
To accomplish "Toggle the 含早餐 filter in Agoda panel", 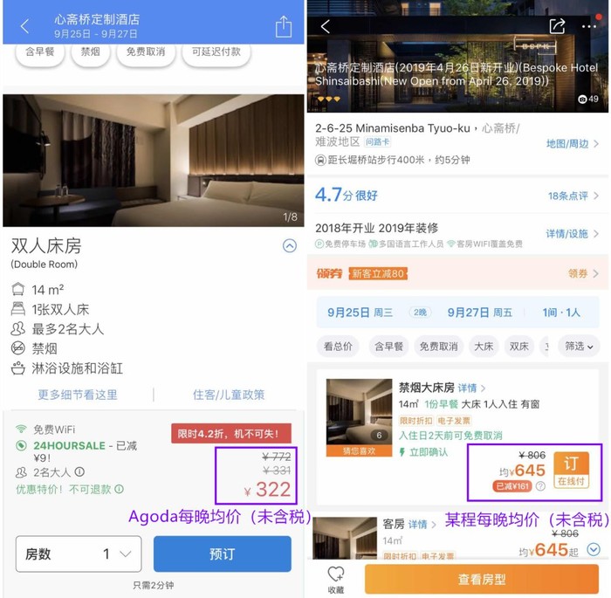I will point(40,52).
